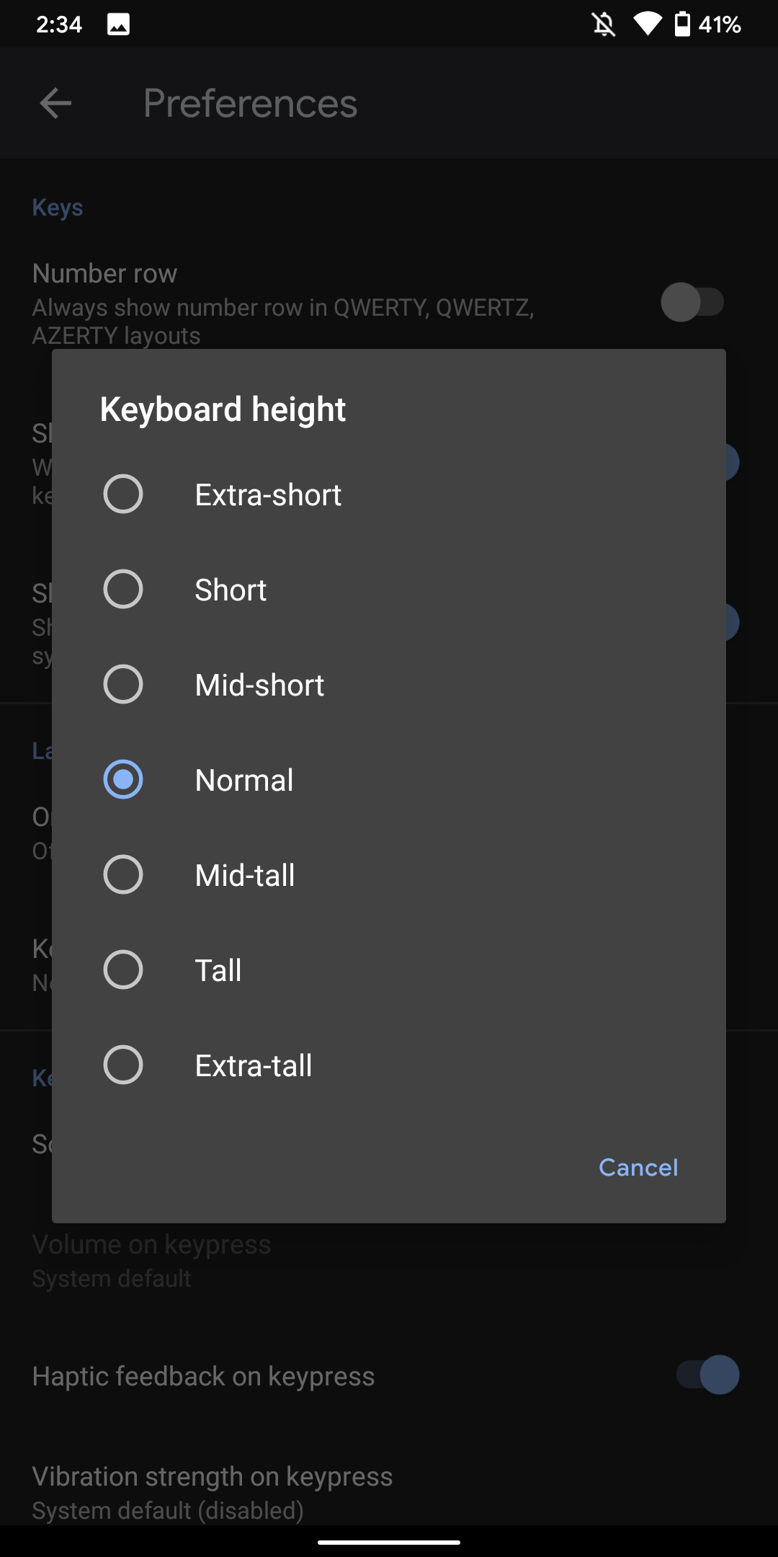Choose the Mid-tall height option

[x=389, y=875]
